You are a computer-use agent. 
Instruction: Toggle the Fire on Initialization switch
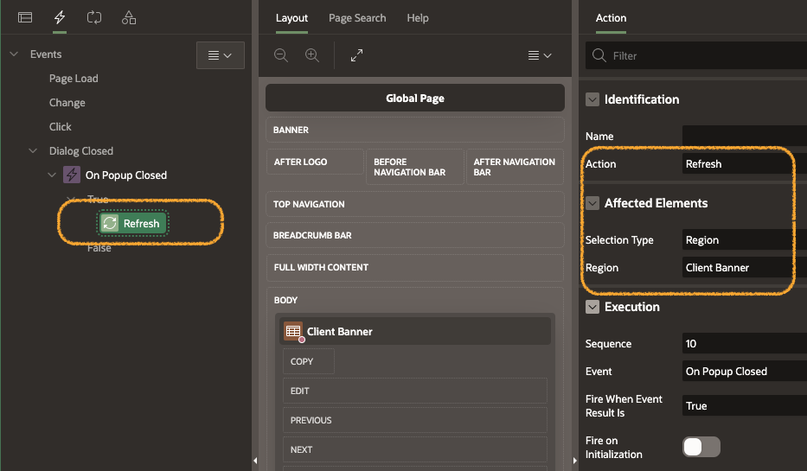[x=701, y=447]
